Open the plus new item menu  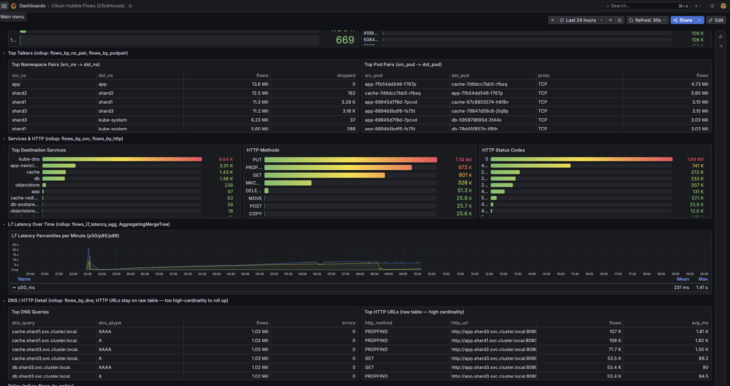pyautogui.click(x=698, y=6)
